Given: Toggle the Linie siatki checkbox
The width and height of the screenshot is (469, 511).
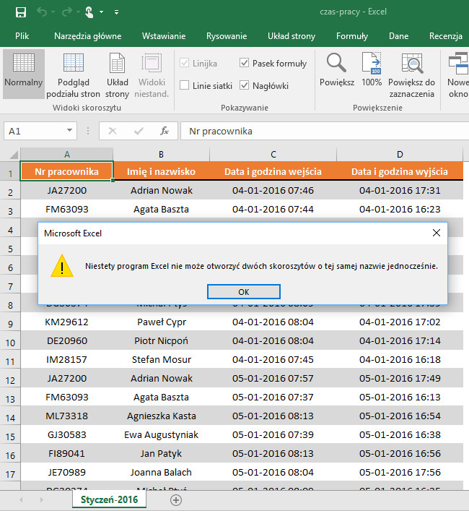Looking at the screenshot, I should (185, 85).
